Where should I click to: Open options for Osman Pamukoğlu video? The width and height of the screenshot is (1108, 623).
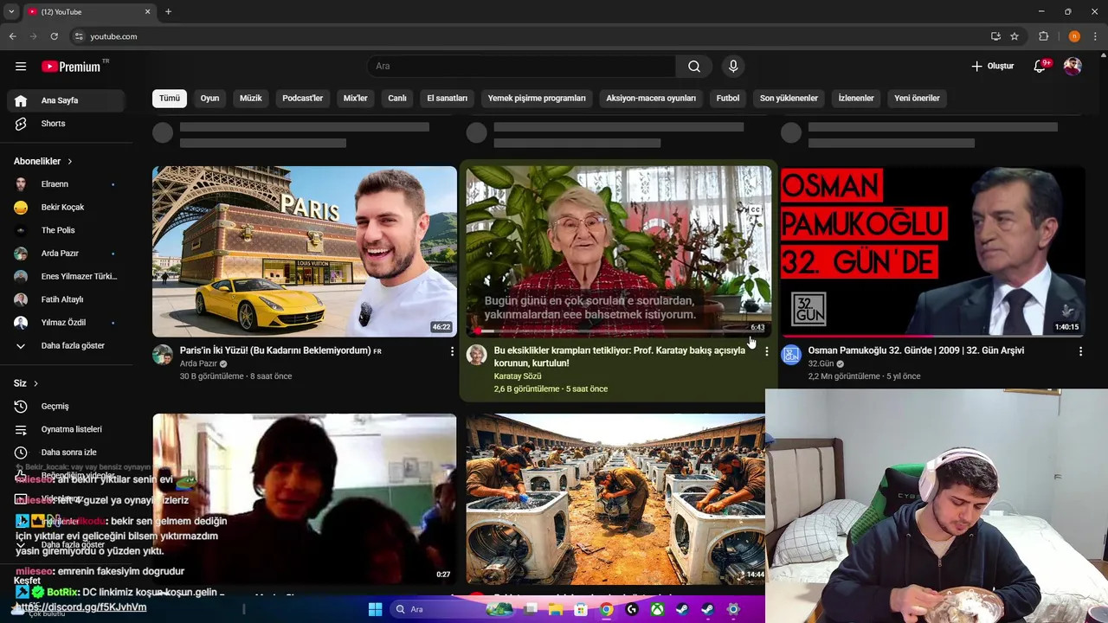point(1080,351)
